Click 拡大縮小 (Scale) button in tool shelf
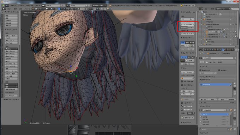This screenshot has width=240, height=135. coord(11,21)
